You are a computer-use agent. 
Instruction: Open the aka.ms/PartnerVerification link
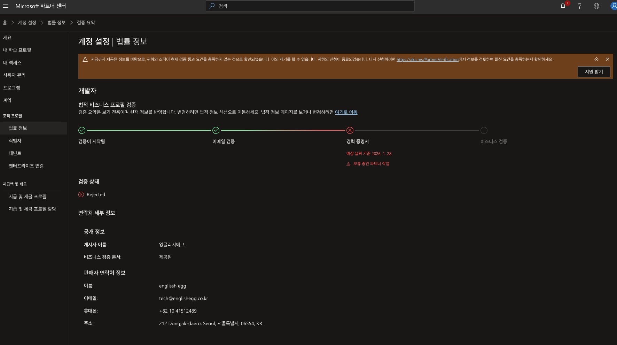(428, 60)
